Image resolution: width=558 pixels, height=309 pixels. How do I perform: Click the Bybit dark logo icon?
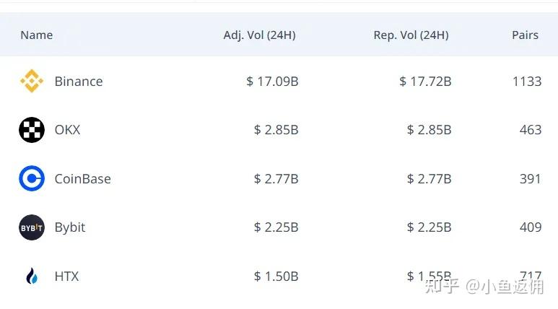pos(32,227)
